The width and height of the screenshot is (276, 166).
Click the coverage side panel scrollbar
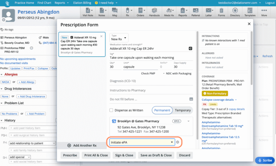click(251, 58)
